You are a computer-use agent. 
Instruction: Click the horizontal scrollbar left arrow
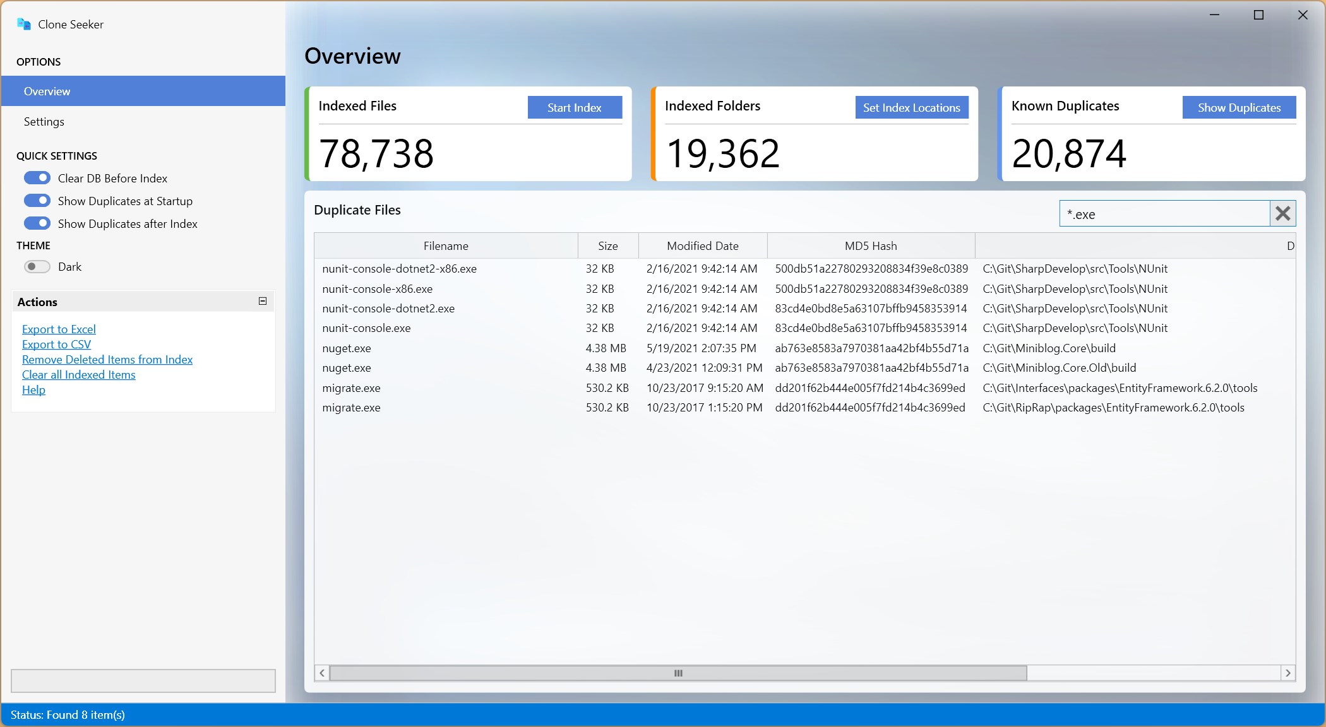pyautogui.click(x=322, y=673)
